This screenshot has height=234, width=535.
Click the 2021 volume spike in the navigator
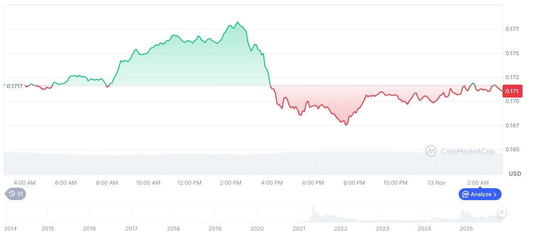(x=313, y=213)
